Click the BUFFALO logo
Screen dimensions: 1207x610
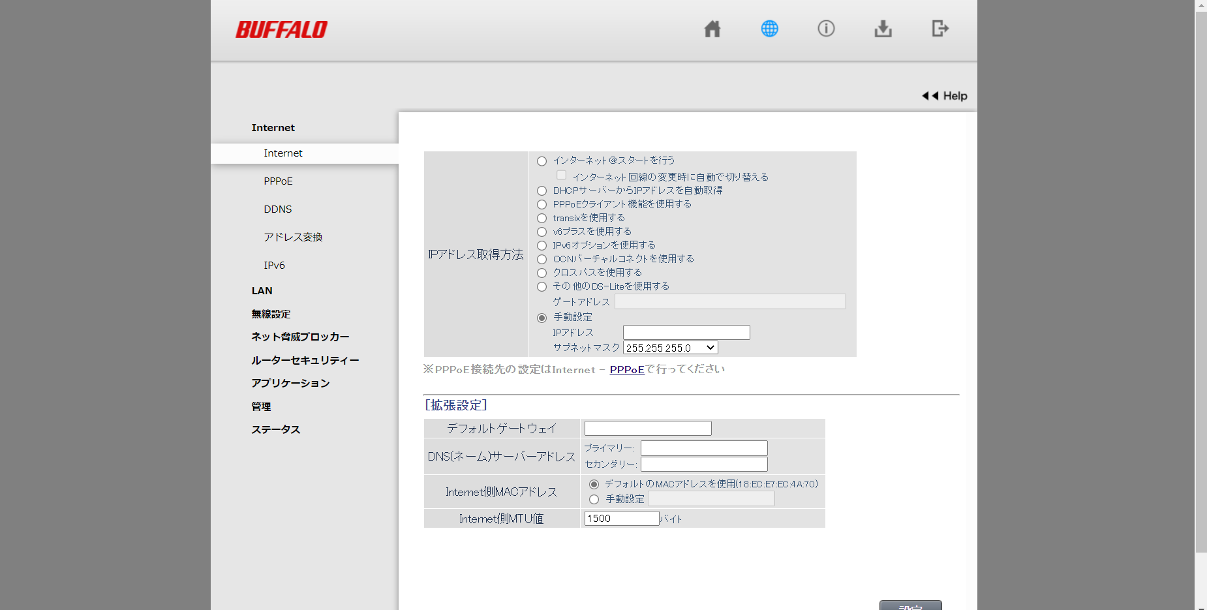point(281,29)
